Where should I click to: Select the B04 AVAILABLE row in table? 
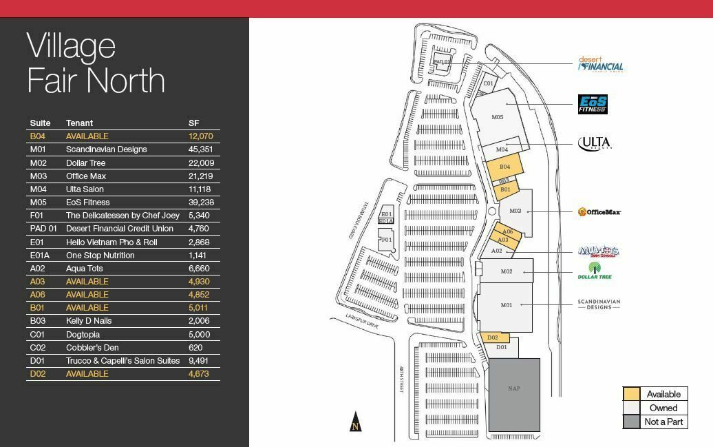(x=123, y=136)
